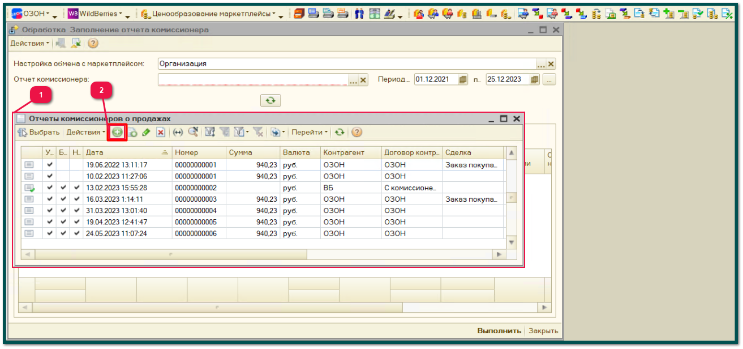The width and height of the screenshot is (743, 349).
Task: Open the Перейти dropdown menu
Action: click(x=310, y=132)
